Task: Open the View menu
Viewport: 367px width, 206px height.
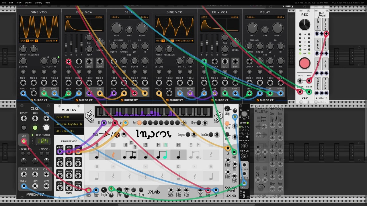Action: [19, 3]
